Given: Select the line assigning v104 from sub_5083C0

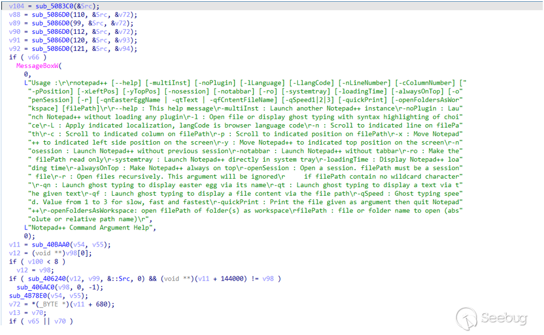Looking at the screenshot, I should (54, 6).
